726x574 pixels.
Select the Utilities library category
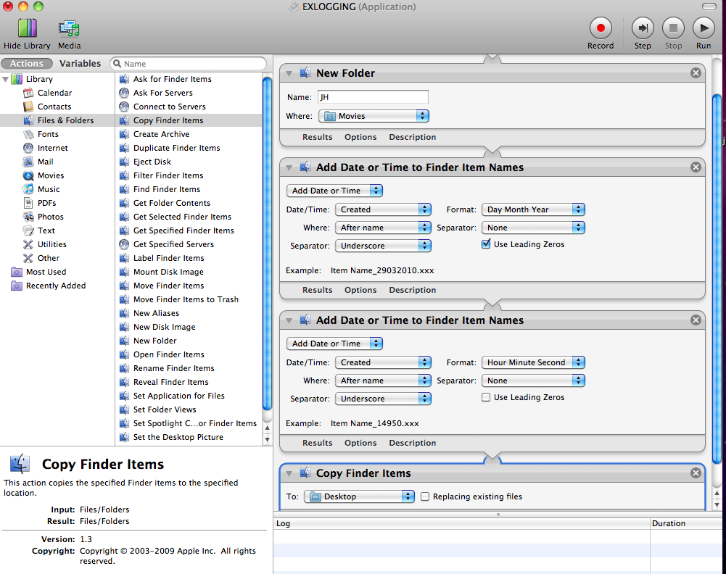tap(52, 244)
